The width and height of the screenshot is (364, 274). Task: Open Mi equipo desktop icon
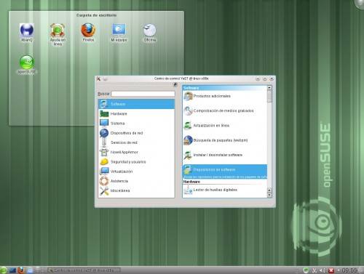point(119,33)
